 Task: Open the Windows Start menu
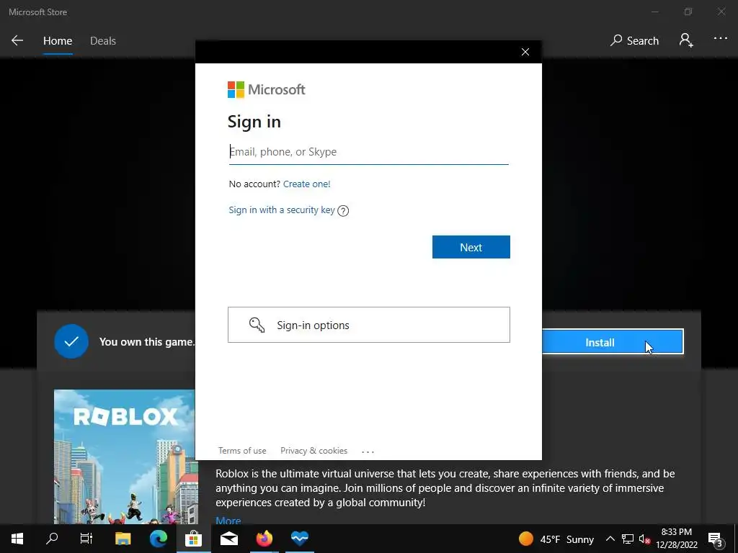click(17, 539)
